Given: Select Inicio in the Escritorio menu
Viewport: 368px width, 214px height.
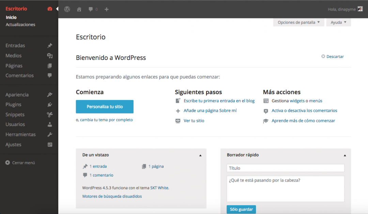Looking at the screenshot, I should pyautogui.click(x=11, y=17).
